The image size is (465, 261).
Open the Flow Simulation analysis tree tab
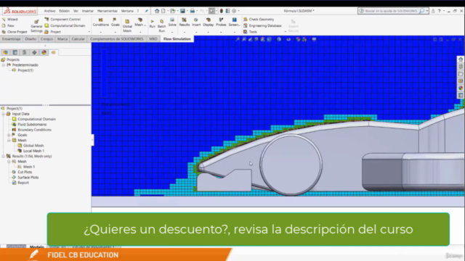click(x=53, y=52)
